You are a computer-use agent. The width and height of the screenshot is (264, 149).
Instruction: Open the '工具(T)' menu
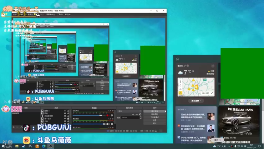click(x=60, y=15)
